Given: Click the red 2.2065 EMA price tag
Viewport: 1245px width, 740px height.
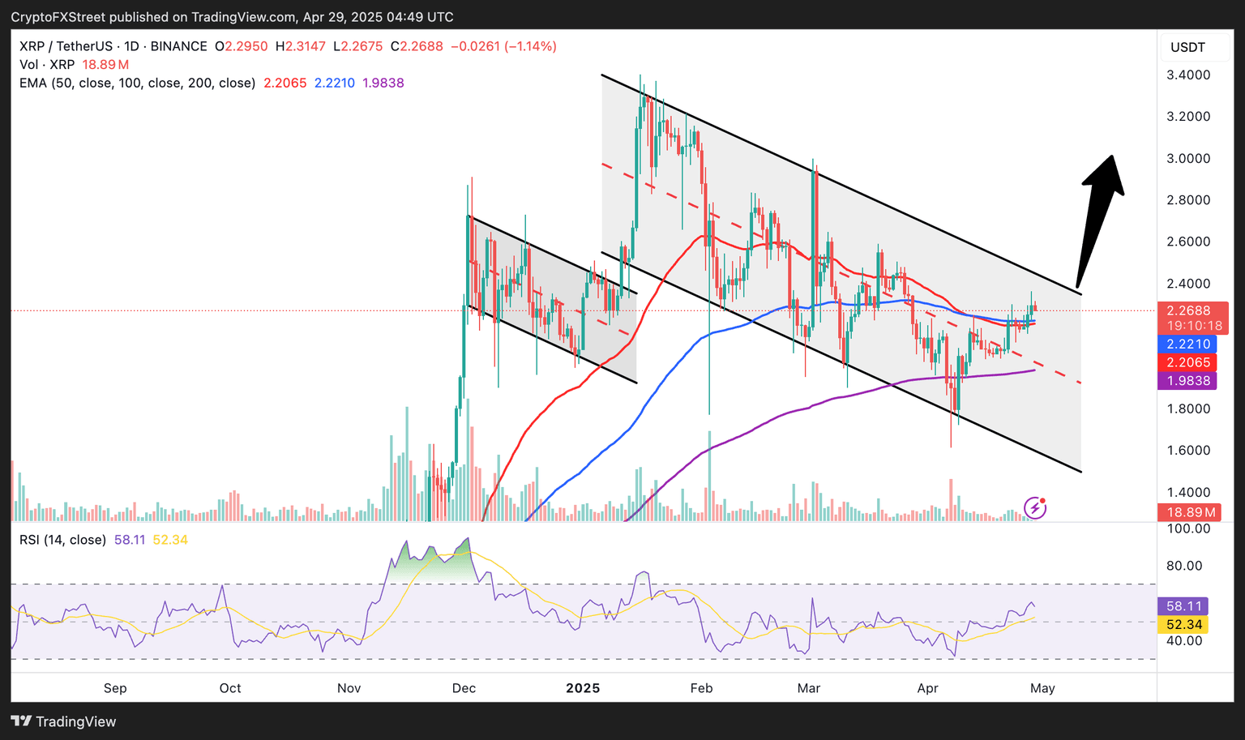Looking at the screenshot, I should (x=1188, y=362).
